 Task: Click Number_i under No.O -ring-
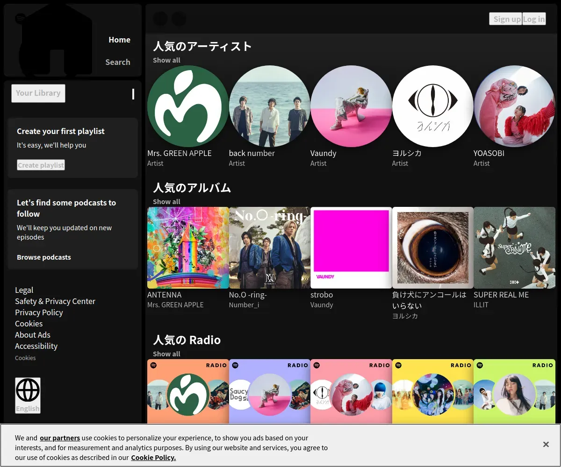click(x=244, y=305)
